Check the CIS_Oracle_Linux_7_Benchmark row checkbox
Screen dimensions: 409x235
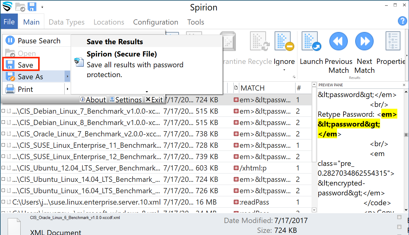pos(3,134)
